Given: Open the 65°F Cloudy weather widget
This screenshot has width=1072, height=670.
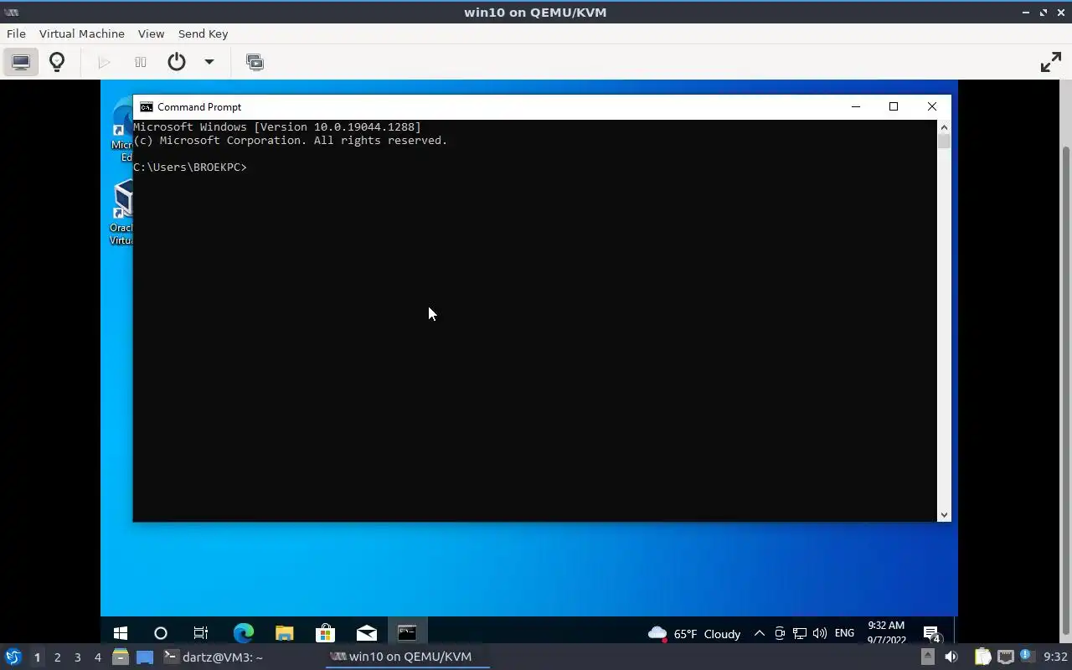Looking at the screenshot, I should [x=694, y=634].
